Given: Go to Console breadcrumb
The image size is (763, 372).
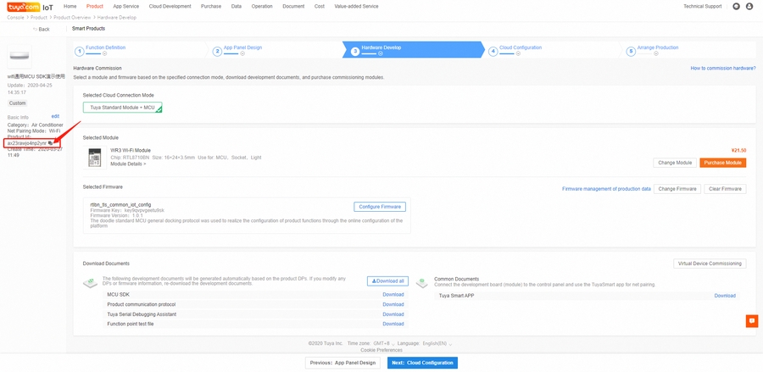Looking at the screenshot, I should (x=15, y=18).
